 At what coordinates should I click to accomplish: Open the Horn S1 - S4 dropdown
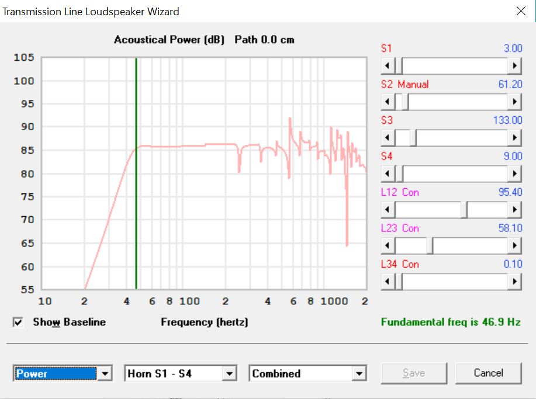point(229,373)
